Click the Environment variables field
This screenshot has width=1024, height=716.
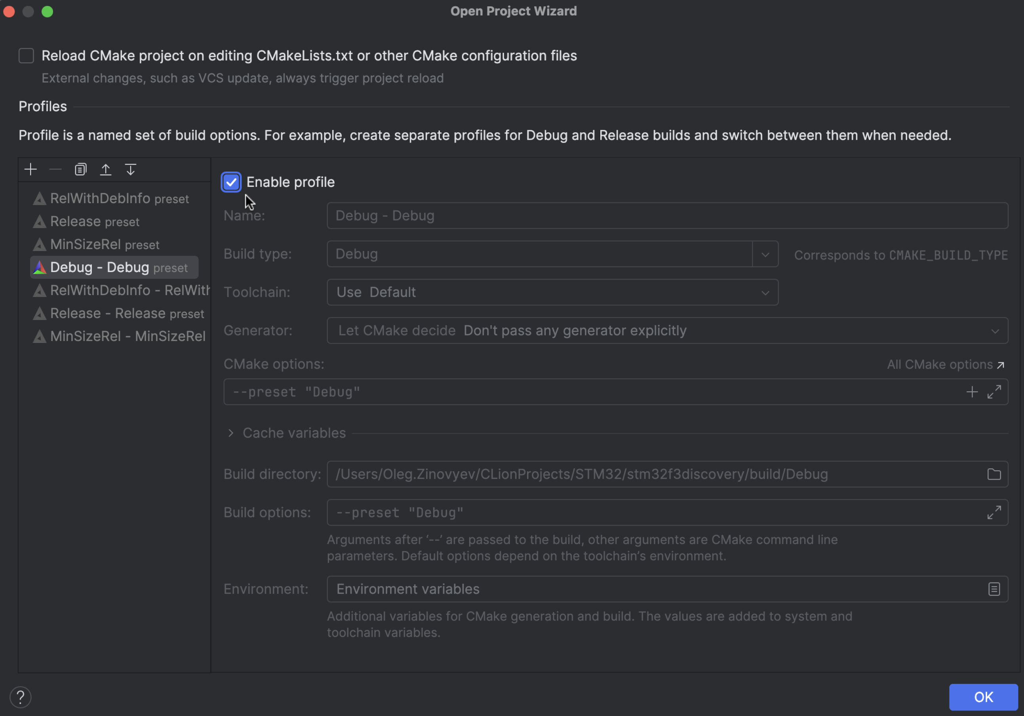coord(535,589)
